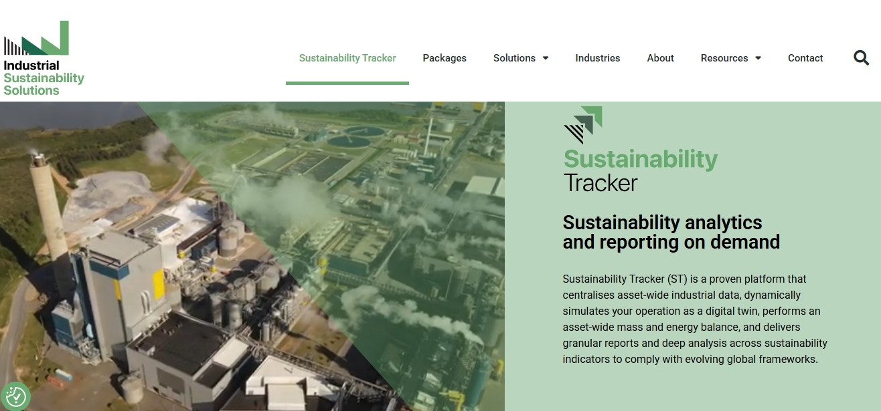Navigate to the About page
Viewport: 881px width, 411px height.
point(660,58)
